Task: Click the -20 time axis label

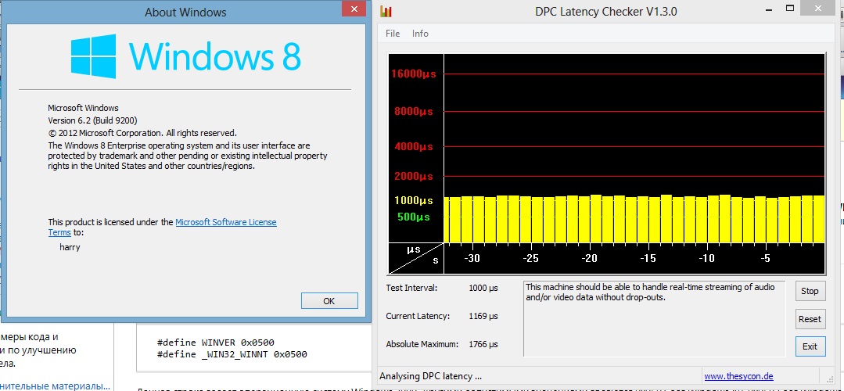Action: click(590, 258)
